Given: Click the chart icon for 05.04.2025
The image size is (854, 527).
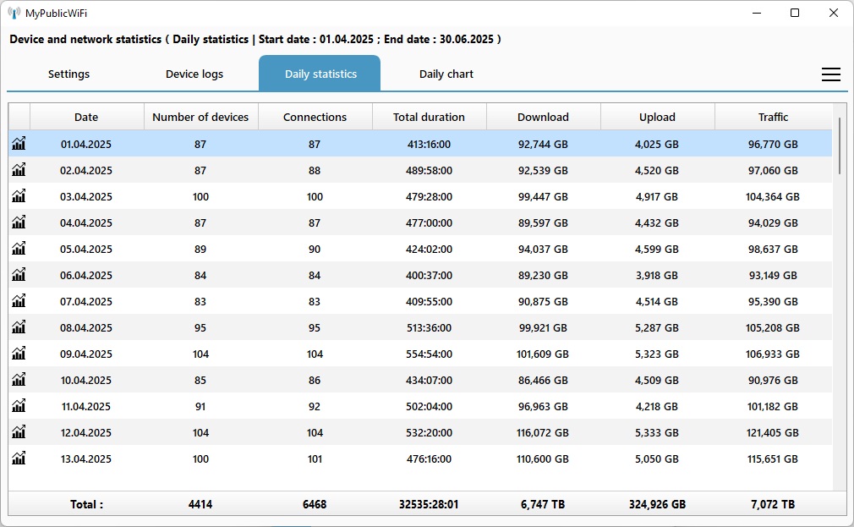Looking at the screenshot, I should pos(19,249).
